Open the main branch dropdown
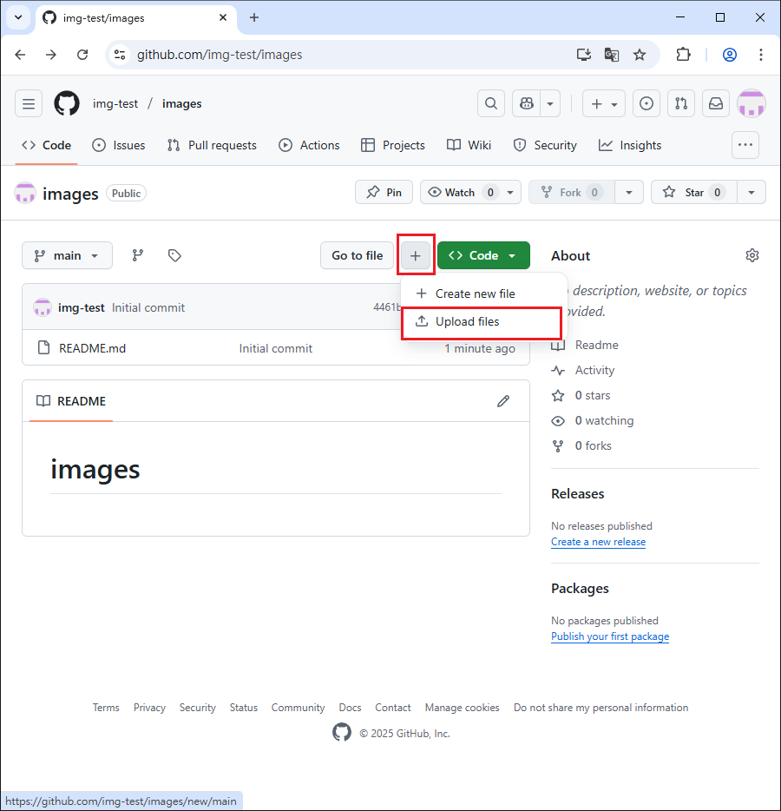This screenshot has height=811, width=781. coord(67,255)
